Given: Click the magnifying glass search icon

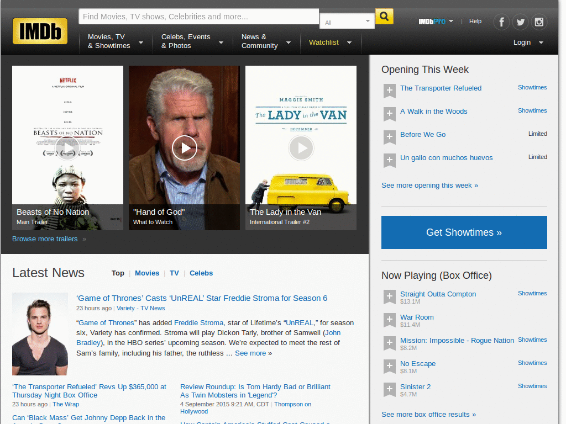Looking at the screenshot, I should click(x=384, y=17).
